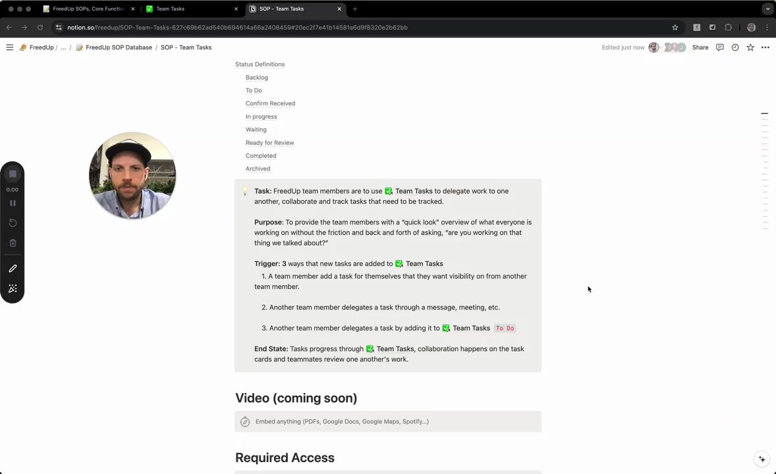Screen dimensions: 776x474
Task: Open the side panel browser icon
Action: pos(712,28)
